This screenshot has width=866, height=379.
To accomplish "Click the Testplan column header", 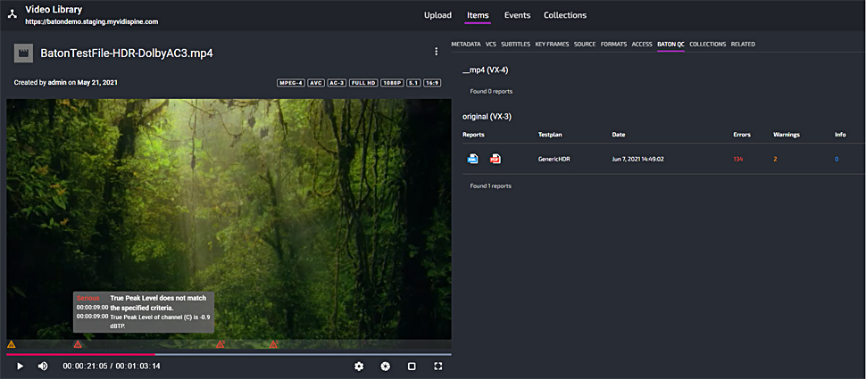I will 550,135.
